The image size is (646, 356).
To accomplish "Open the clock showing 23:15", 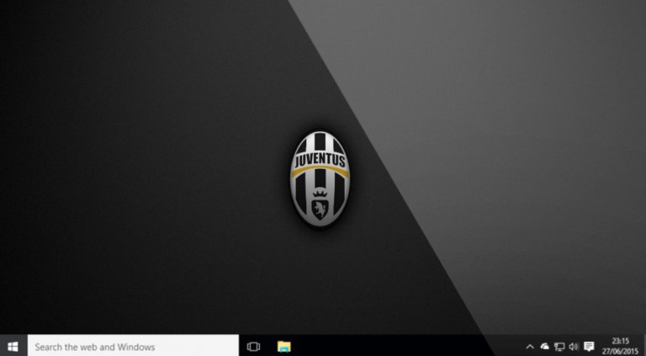I will (621, 346).
